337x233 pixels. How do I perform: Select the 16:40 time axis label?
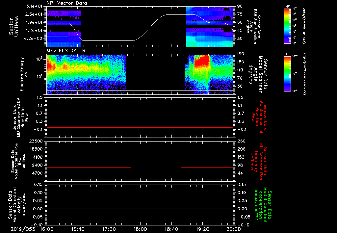coord(78,229)
